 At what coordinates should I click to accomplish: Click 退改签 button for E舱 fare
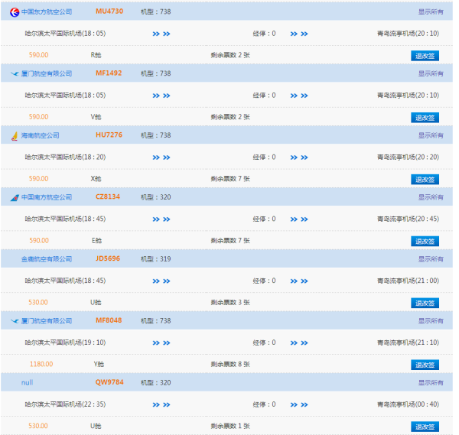tap(425, 241)
